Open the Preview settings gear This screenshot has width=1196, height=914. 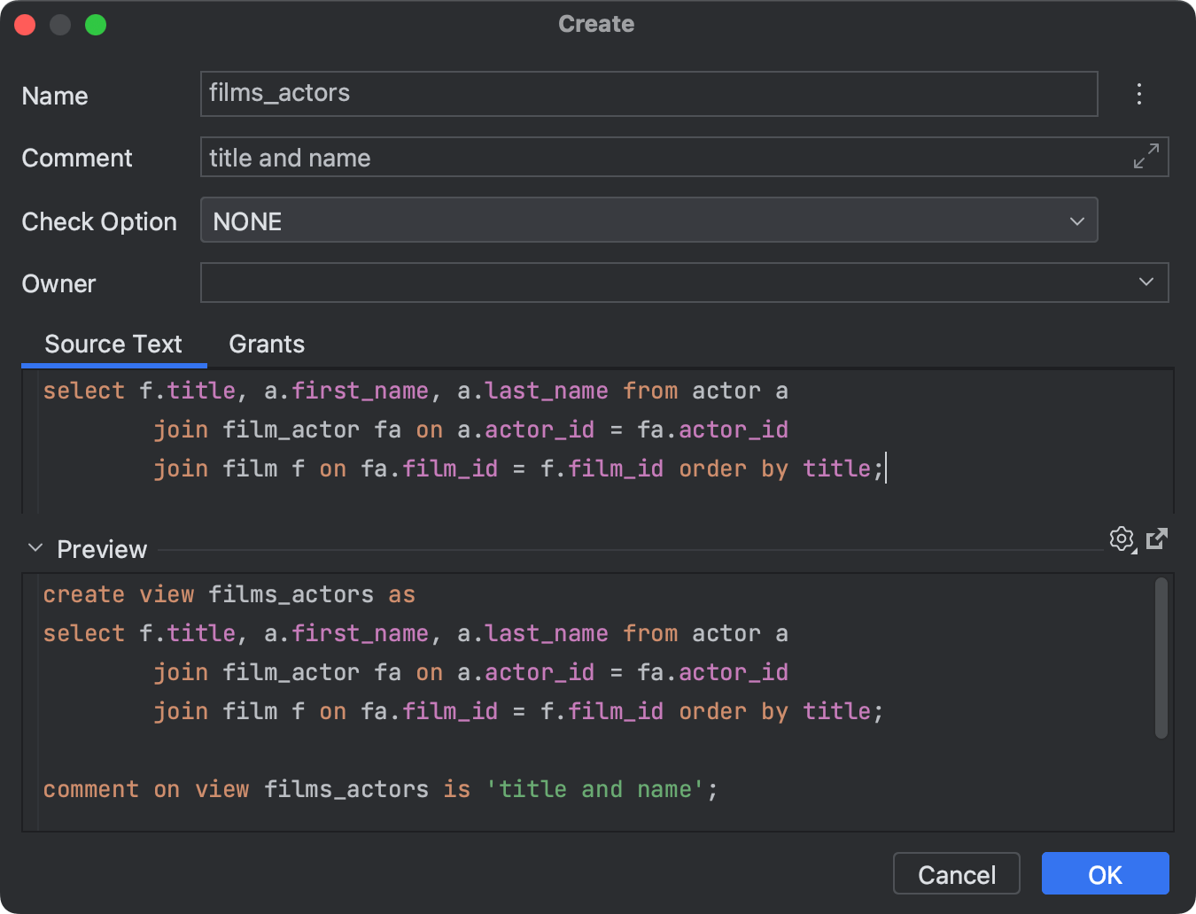coord(1121,538)
